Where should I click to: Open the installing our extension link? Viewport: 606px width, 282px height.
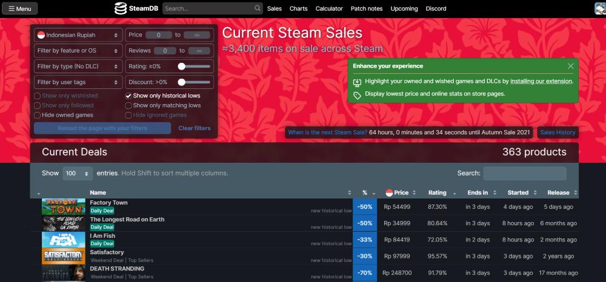pyautogui.click(x=541, y=82)
